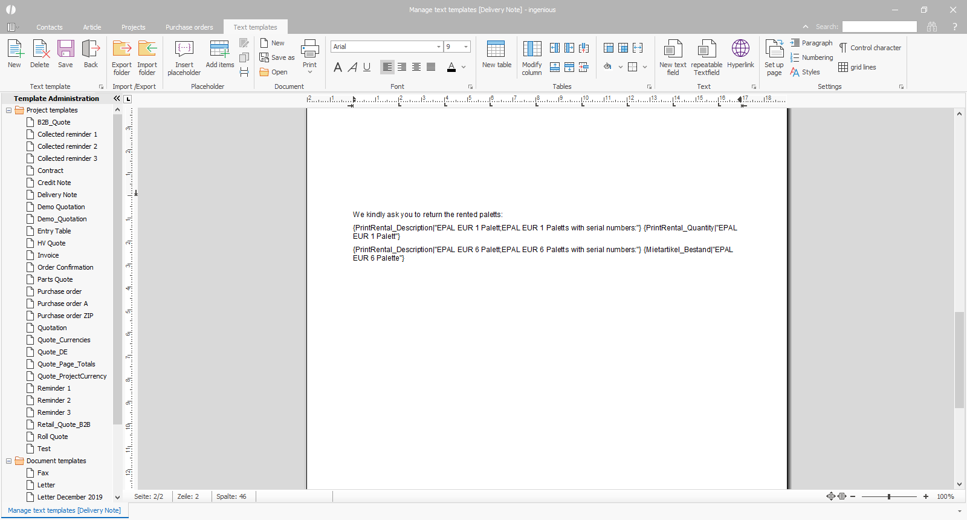Toggle grid lines visibility
The image size is (967, 520).
coord(857,67)
